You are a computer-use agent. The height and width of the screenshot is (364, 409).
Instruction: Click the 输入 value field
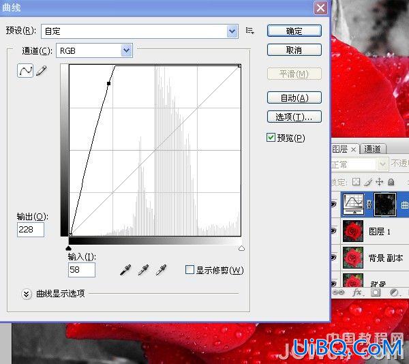(x=82, y=270)
